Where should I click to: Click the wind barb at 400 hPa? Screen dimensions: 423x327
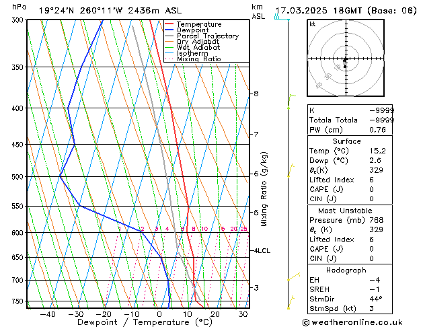click(292, 102)
